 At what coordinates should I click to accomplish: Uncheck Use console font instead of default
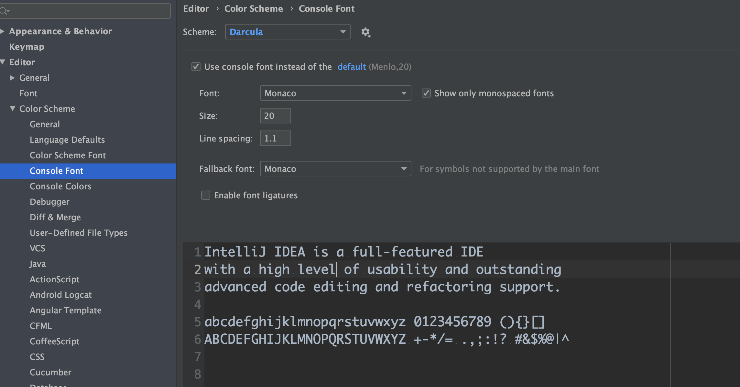point(196,67)
